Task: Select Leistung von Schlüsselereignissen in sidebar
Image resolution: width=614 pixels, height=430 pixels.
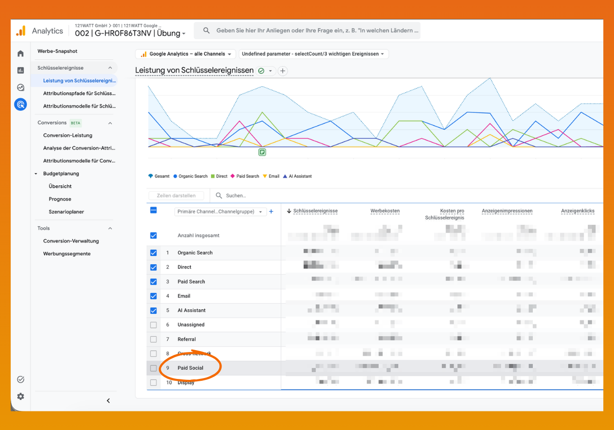Action: [x=79, y=81]
